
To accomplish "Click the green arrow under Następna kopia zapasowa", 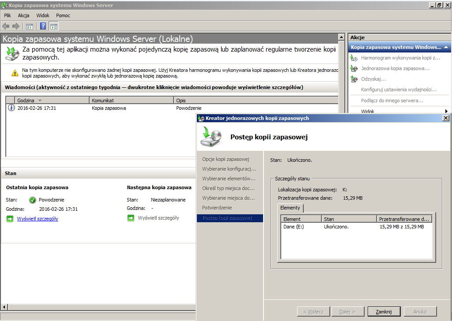I will (x=131, y=218).
